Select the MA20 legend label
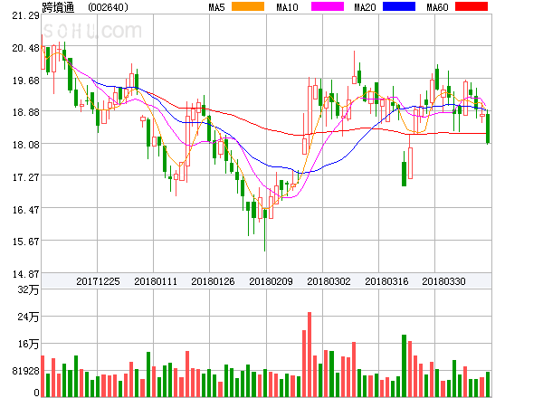Viewport: 543px width, 398px height. click(365, 7)
